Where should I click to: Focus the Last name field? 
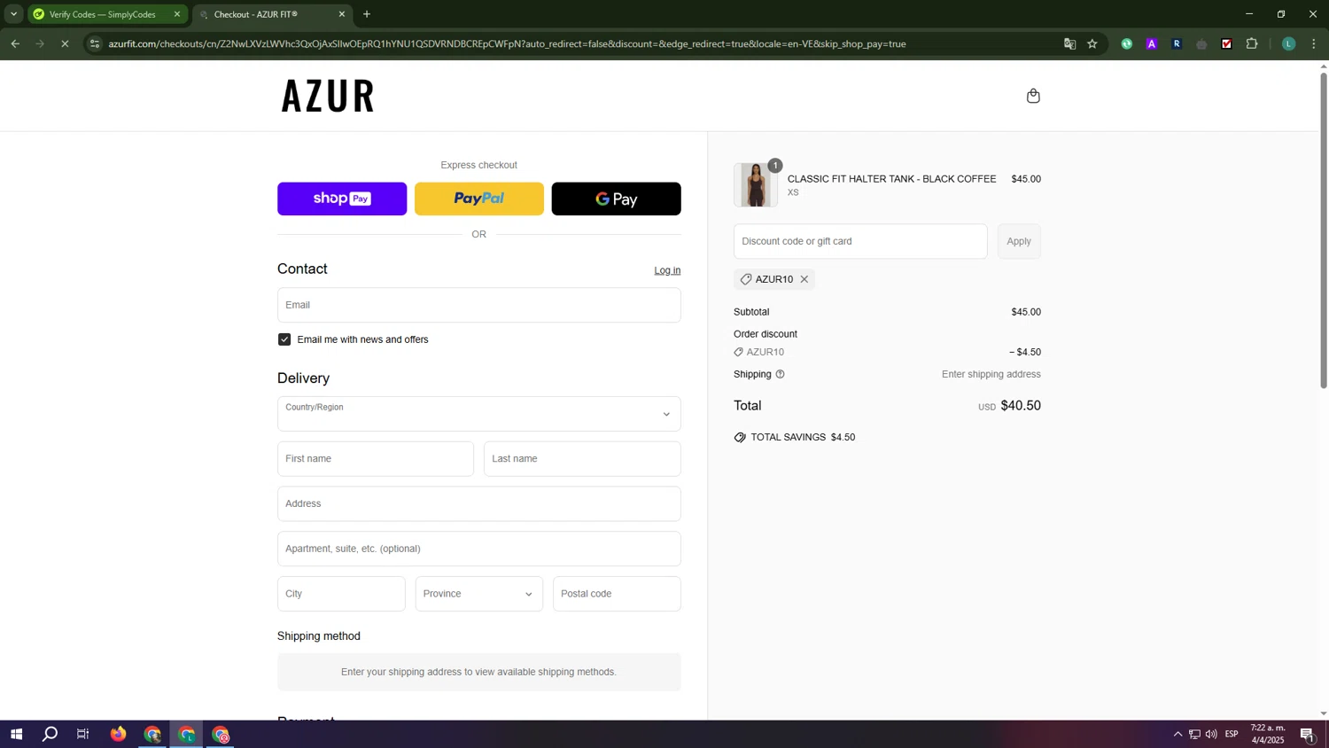coord(582,459)
